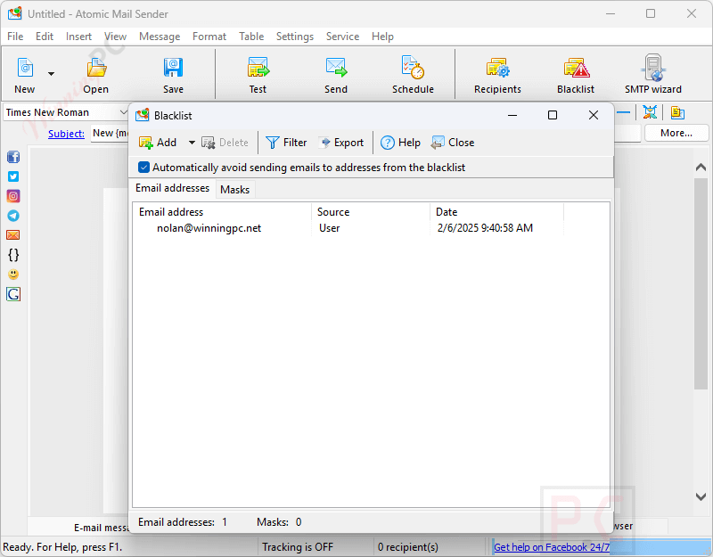Click the curly braces macro sidebar icon
Screen dimensions: 713x557
13,255
